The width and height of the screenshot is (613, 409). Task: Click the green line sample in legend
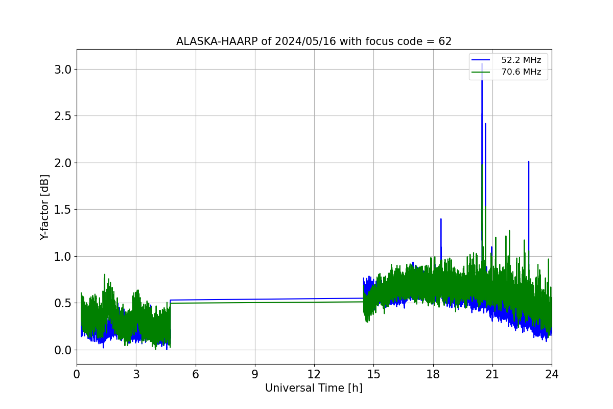(482, 72)
